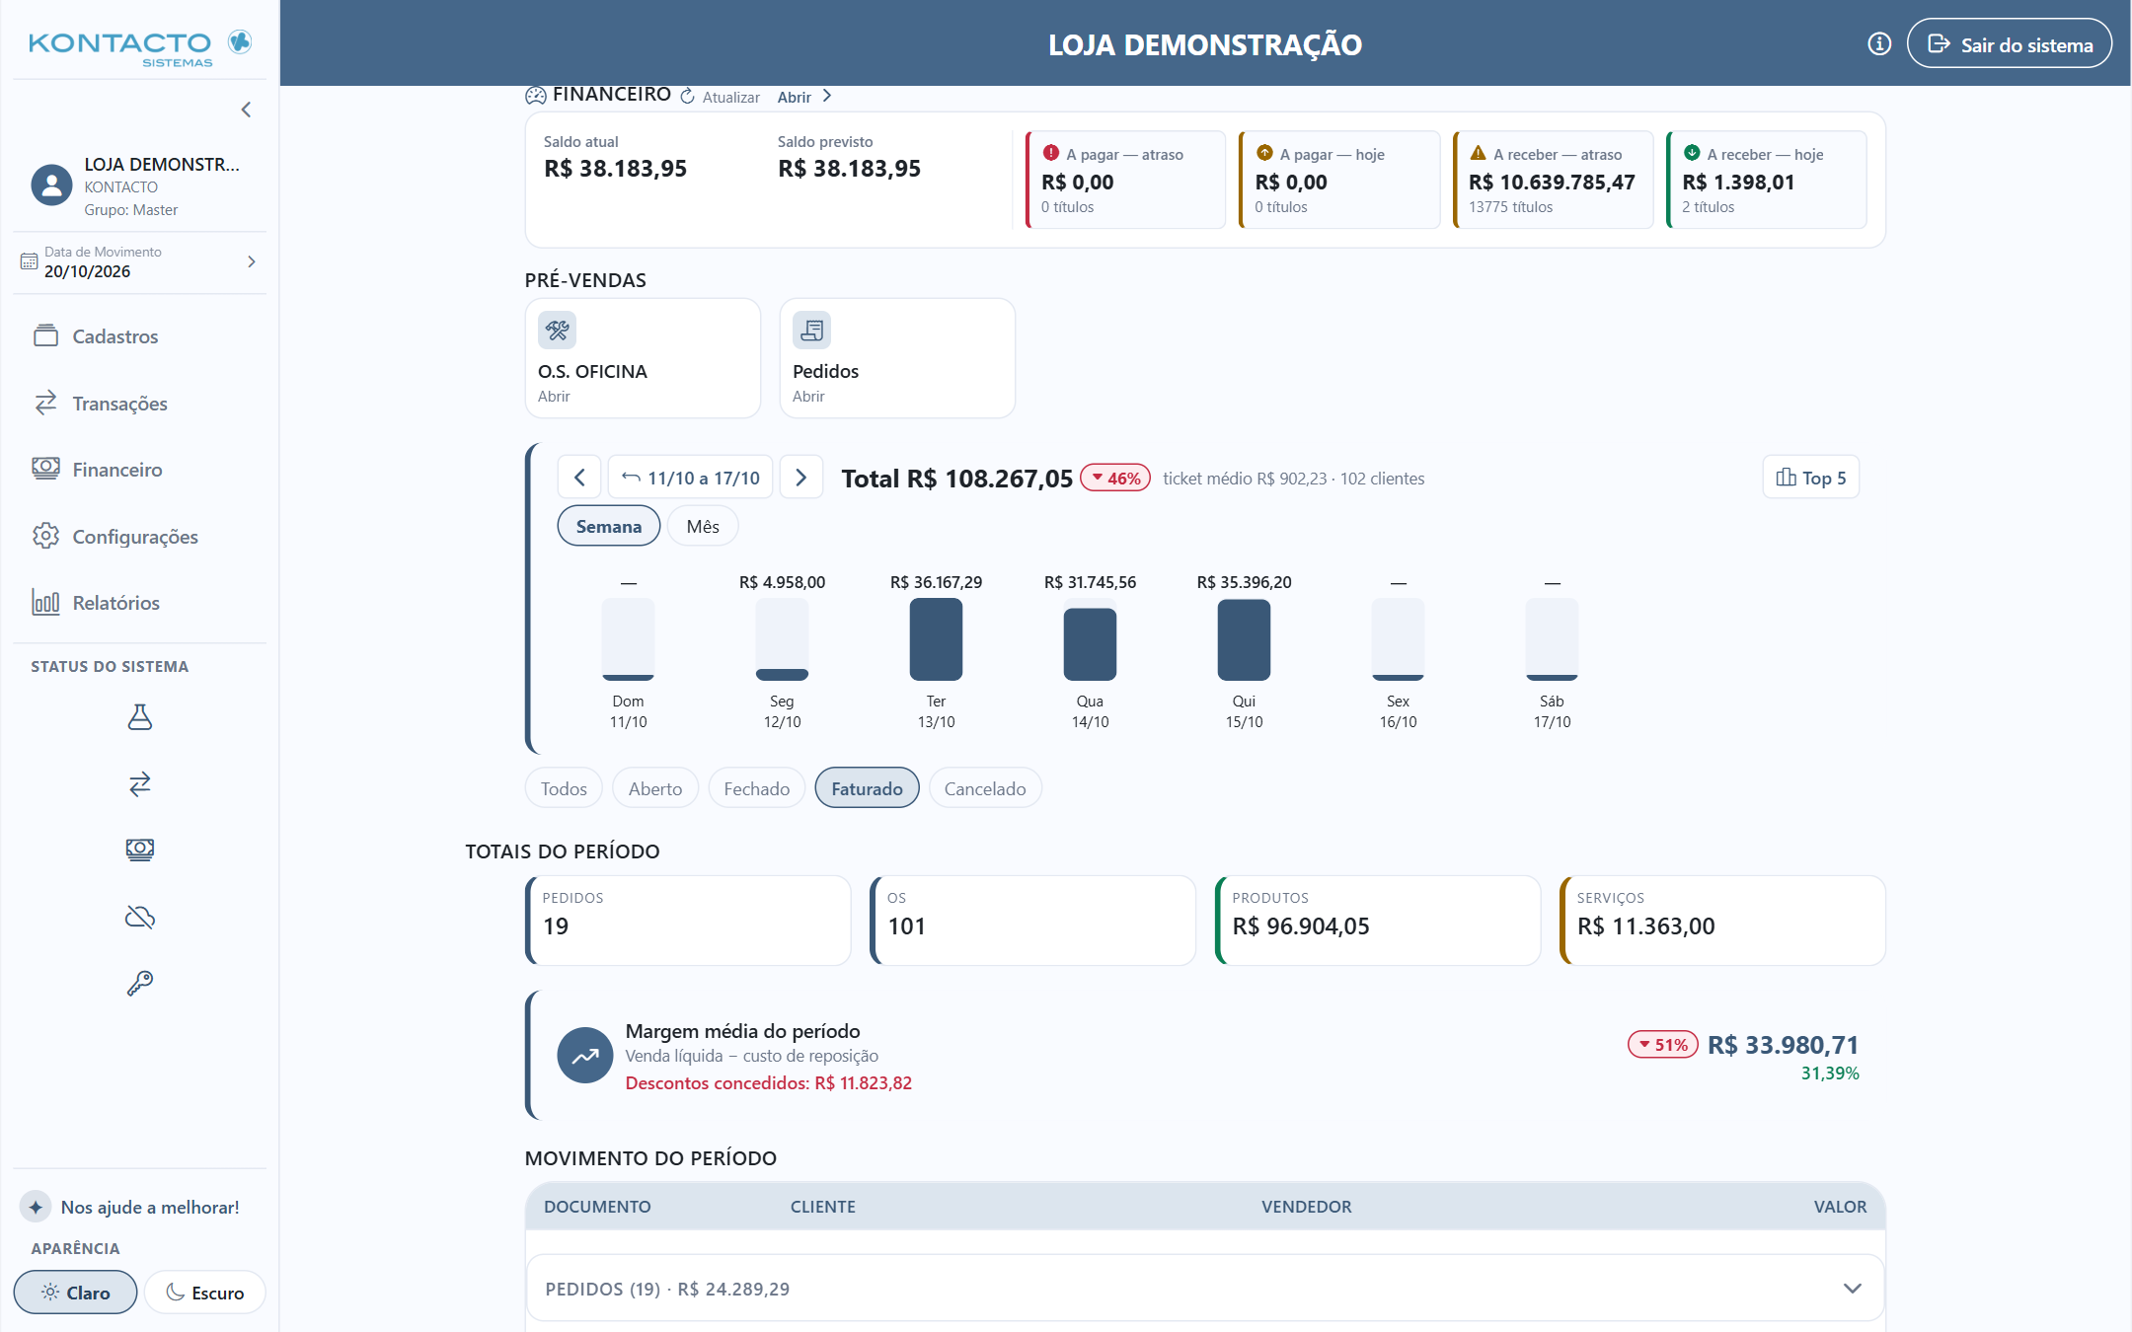Click the key status icon
2132x1332 pixels.
pyautogui.click(x=140, y=984)
